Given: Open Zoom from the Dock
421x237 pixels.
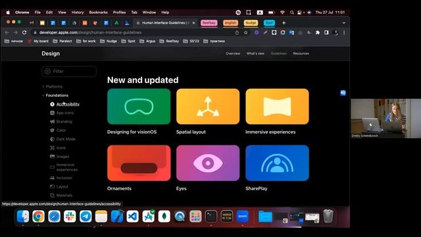Looking at the screenshot, I should (243, 217).
